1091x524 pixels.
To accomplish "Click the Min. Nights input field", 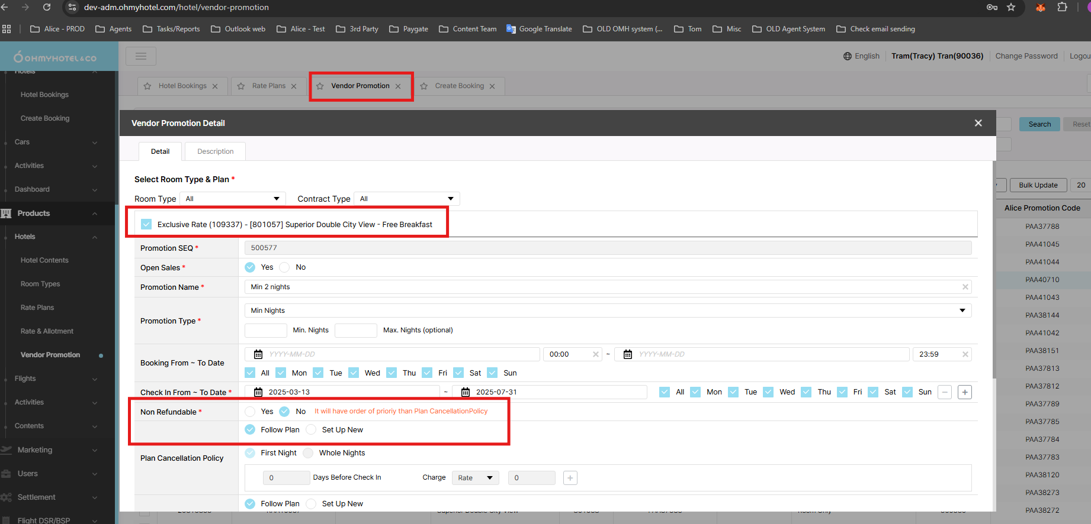I will click(266, 330).
